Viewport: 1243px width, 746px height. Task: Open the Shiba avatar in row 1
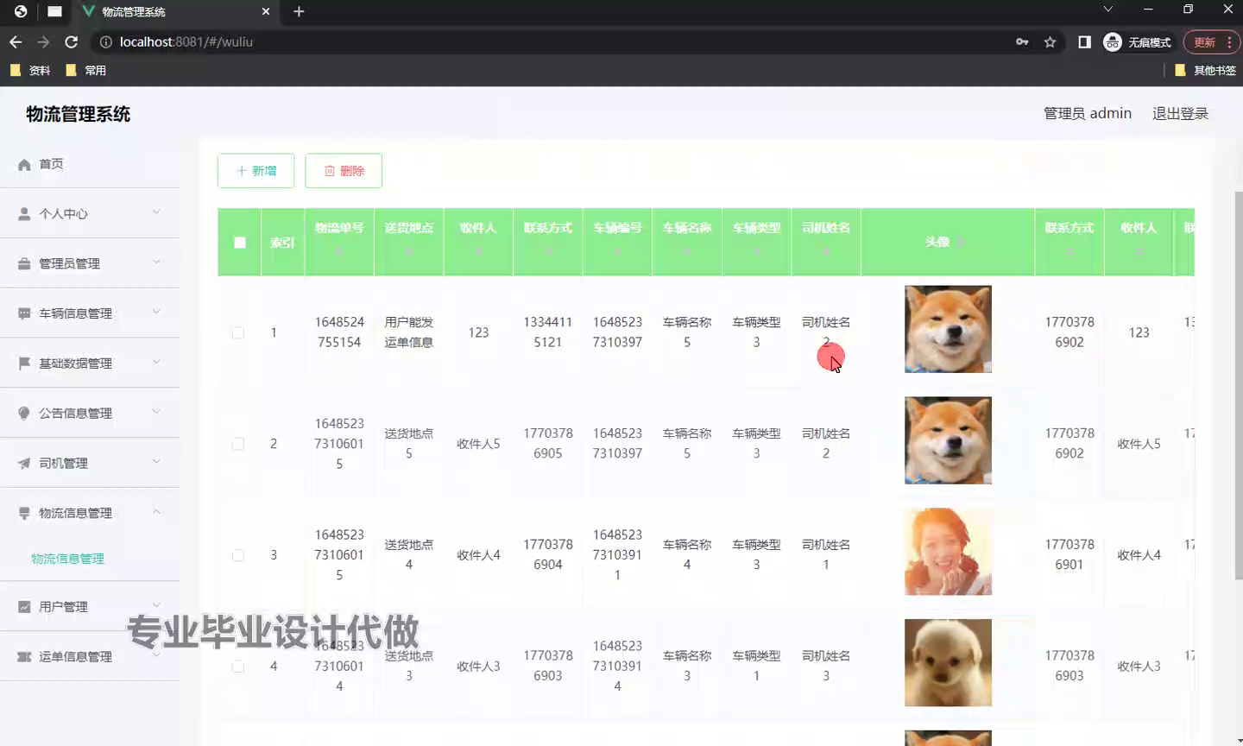(x=948, y=329)
